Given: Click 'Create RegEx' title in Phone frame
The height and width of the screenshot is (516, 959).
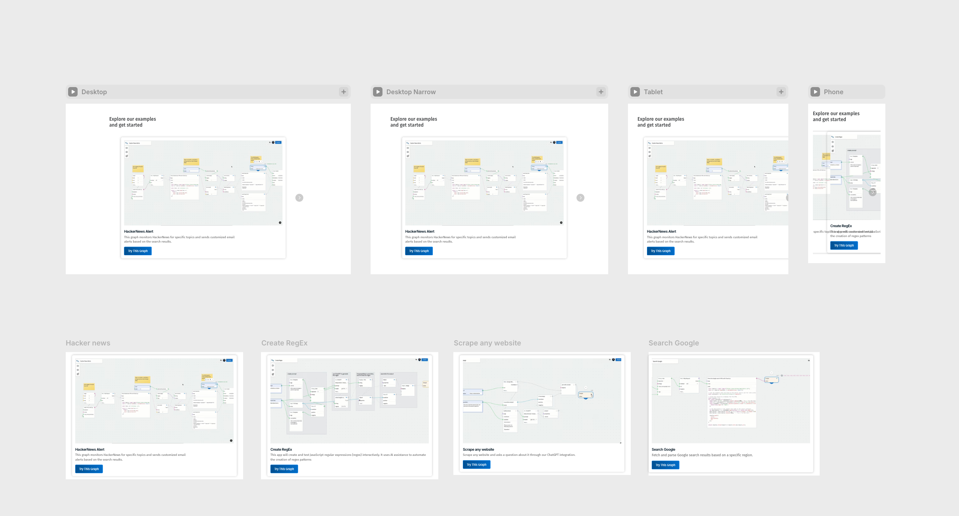Looking at the screenshot, I should [x=841, y=226].
